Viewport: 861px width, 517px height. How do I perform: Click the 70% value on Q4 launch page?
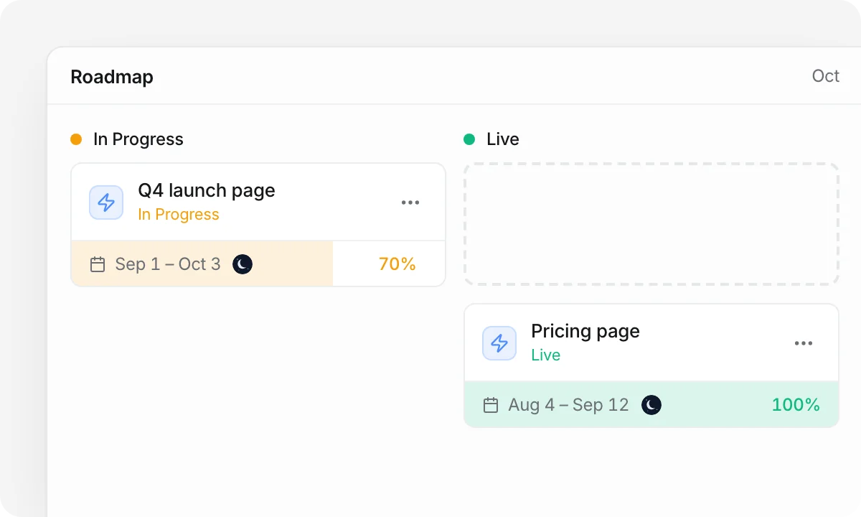point(397,264)
